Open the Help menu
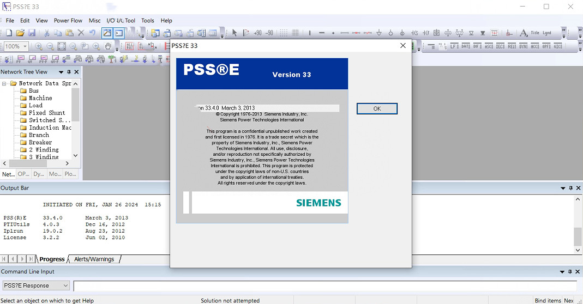Screen dimensions: 583x304 166,21
